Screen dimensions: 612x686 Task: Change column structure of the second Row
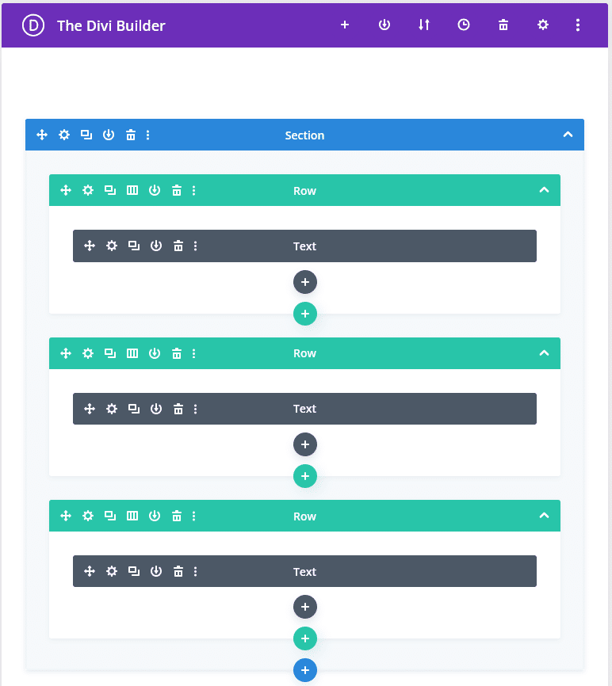(x=132, y=353)
